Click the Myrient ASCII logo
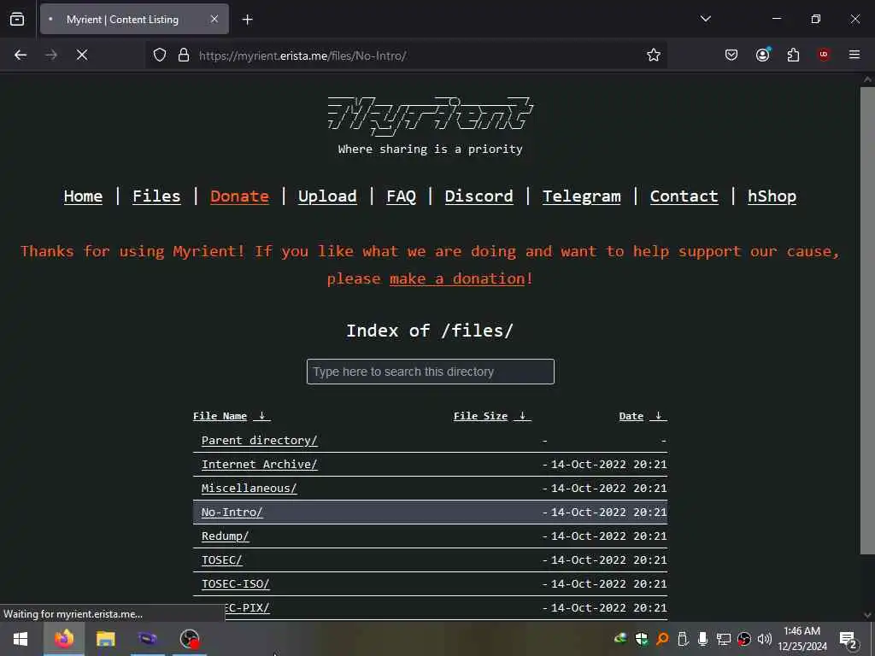This screenshot has height=656, width=875. (431, 116)
